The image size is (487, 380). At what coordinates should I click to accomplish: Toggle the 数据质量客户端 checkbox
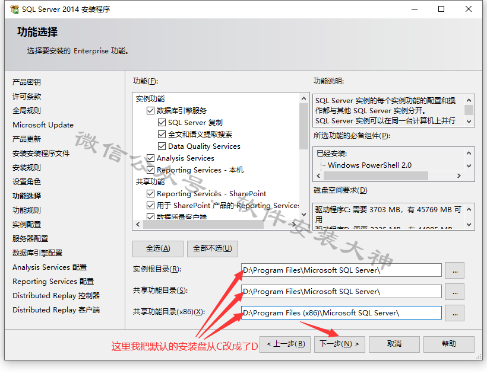(150, 216)
